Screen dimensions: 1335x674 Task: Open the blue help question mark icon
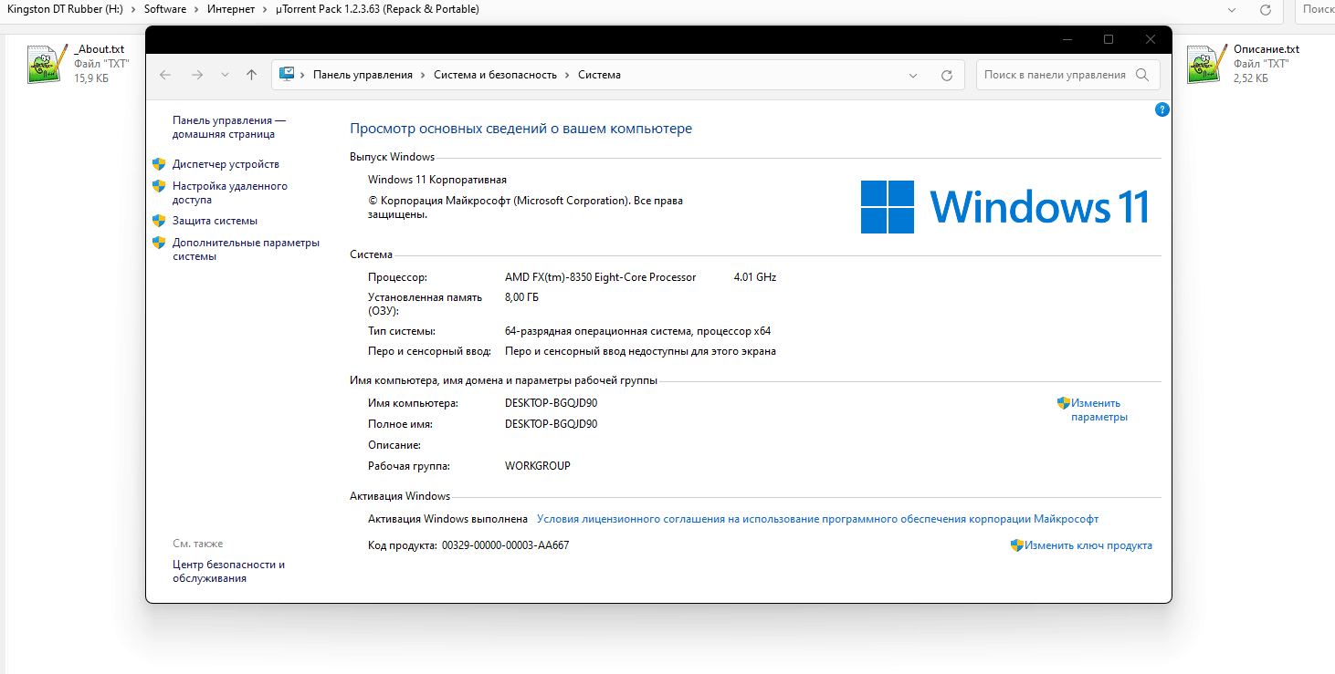coord(1162,109)
